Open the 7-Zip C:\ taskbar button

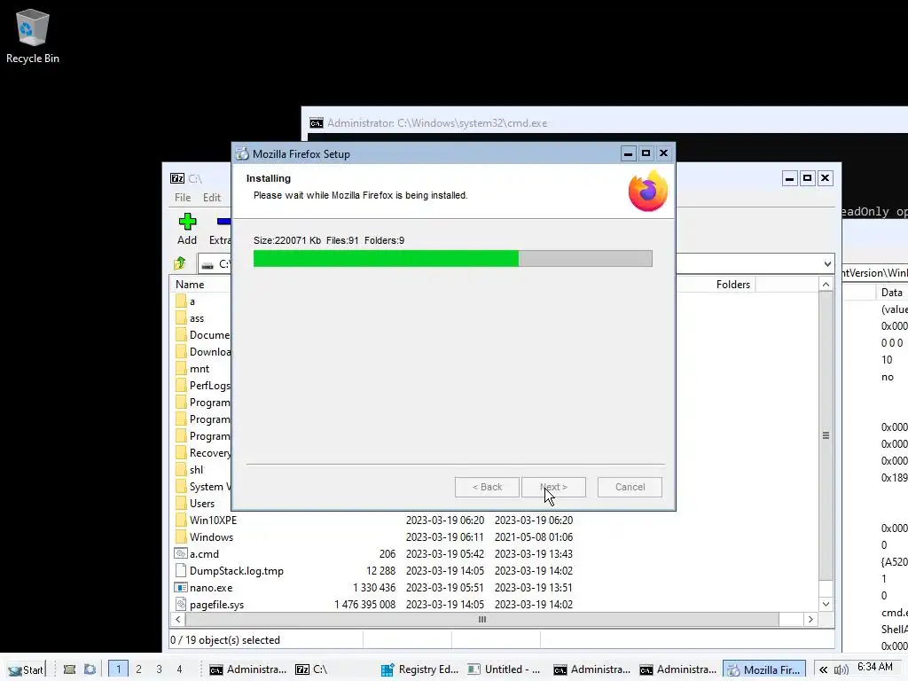click(333, 669)
